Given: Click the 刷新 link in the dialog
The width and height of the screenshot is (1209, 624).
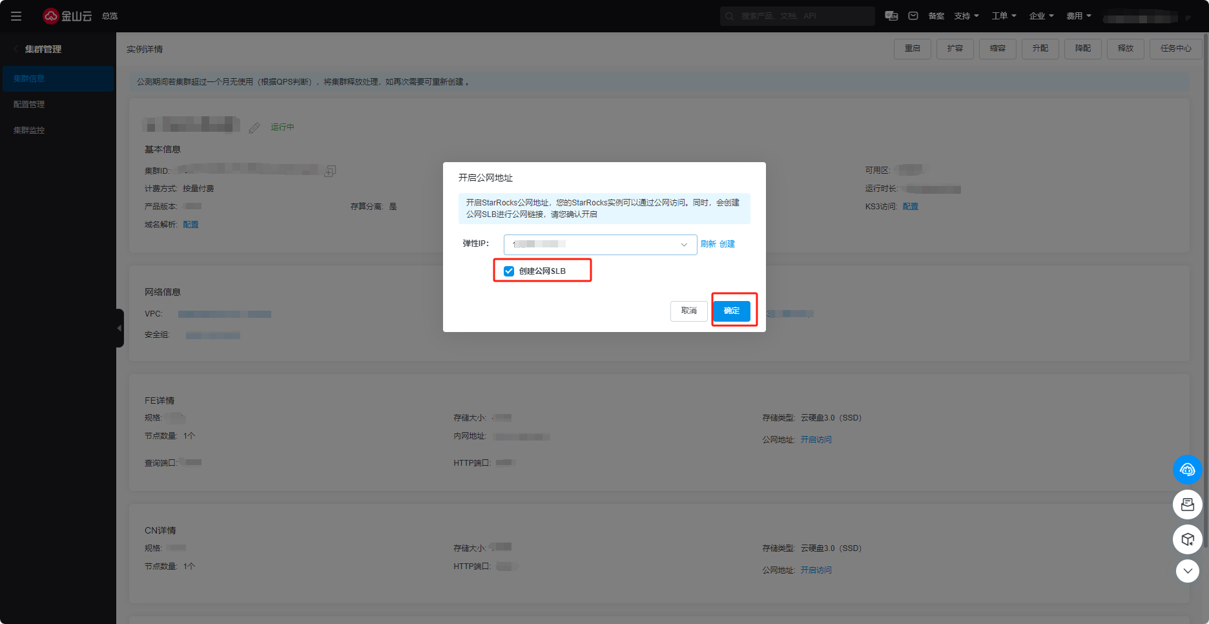Looking at the screenshot, I should click(x=708, y=244).
